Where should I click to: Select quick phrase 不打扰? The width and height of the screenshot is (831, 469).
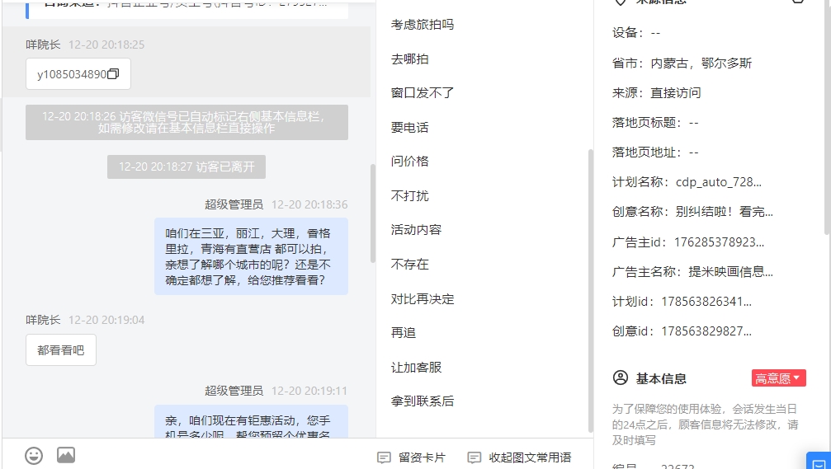coord(409,196)
